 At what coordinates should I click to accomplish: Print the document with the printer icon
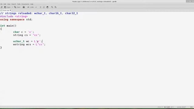pyautogui.click(x=24, y=7)
